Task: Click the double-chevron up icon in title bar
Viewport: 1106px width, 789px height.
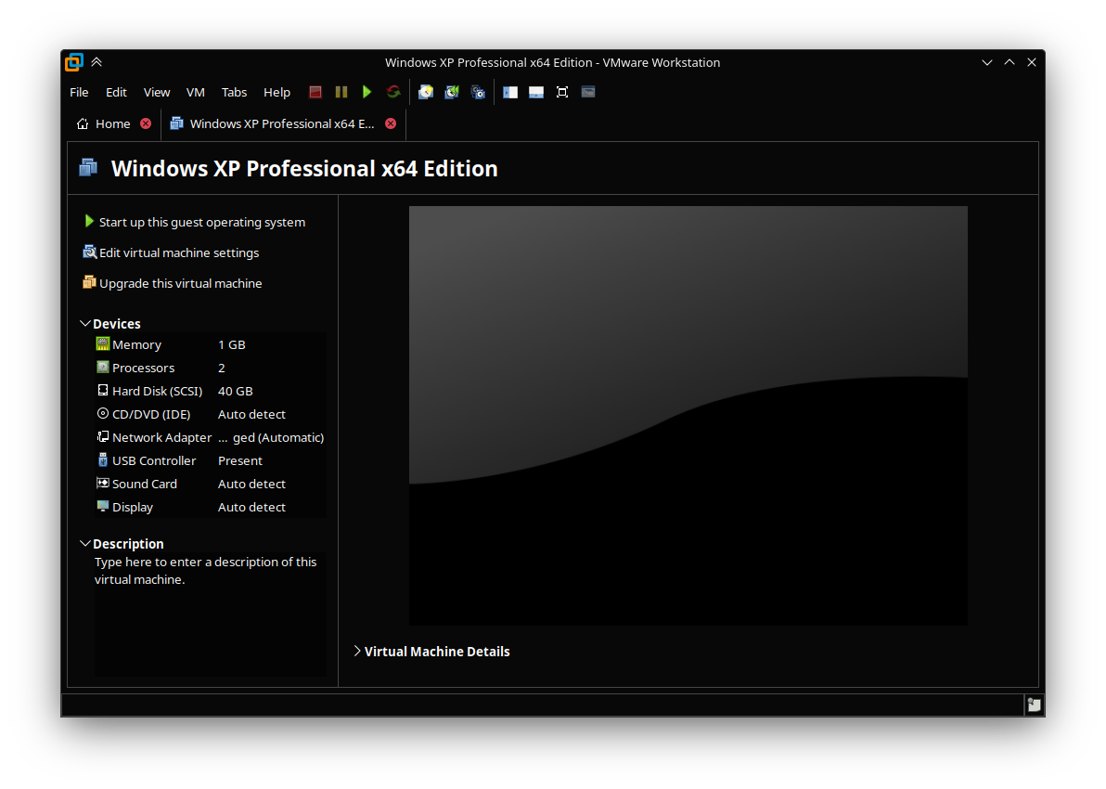Action: point(96,62)
